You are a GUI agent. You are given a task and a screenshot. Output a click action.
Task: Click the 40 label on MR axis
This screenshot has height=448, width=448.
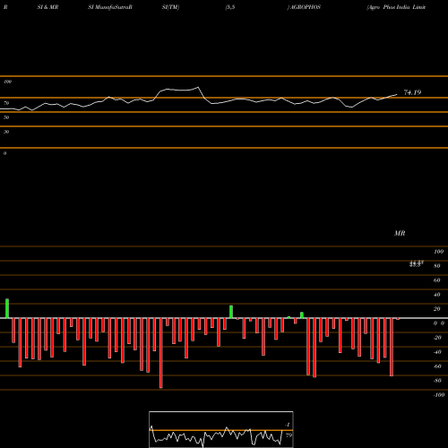click(x=437, y=295)
